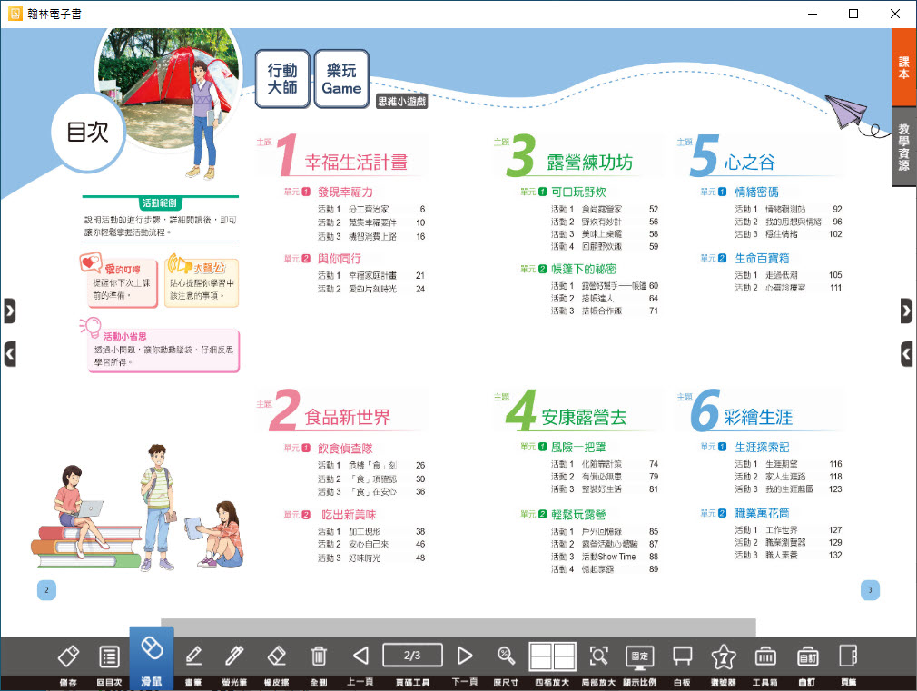The image size is (917, 691).
Task: Click the 全刪 trash icon
Action: (x=319, y=656)
